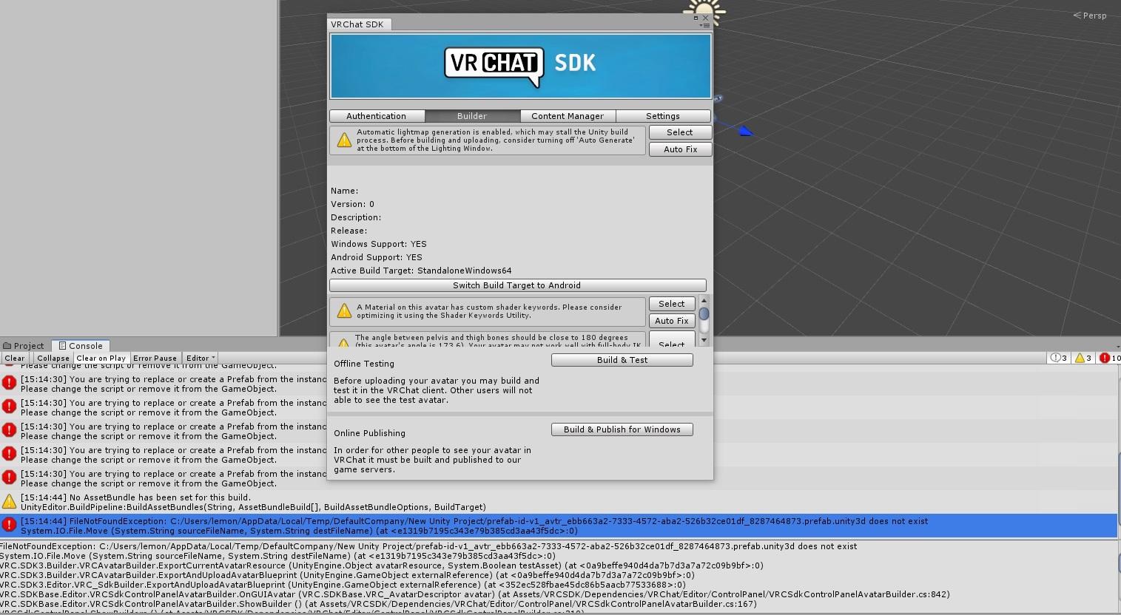Screen dimensions: 1121x615
Task: Toggle error message count filter in Console
Action: click(1109, 358)
